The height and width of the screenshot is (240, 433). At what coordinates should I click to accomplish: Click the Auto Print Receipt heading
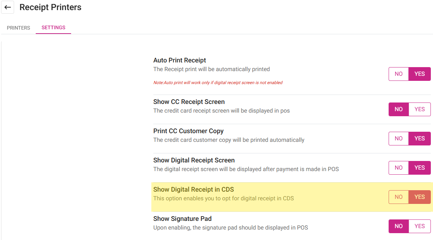pyautogui.click(x=180, y=60)
